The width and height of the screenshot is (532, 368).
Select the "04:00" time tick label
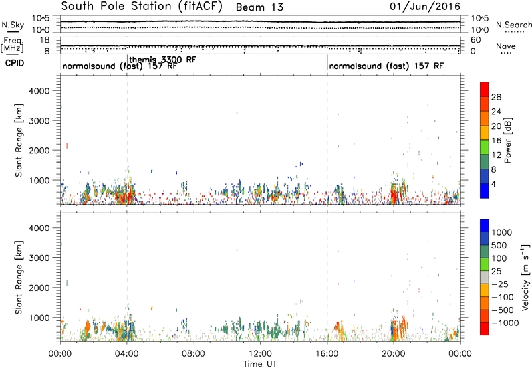(126, 354)
